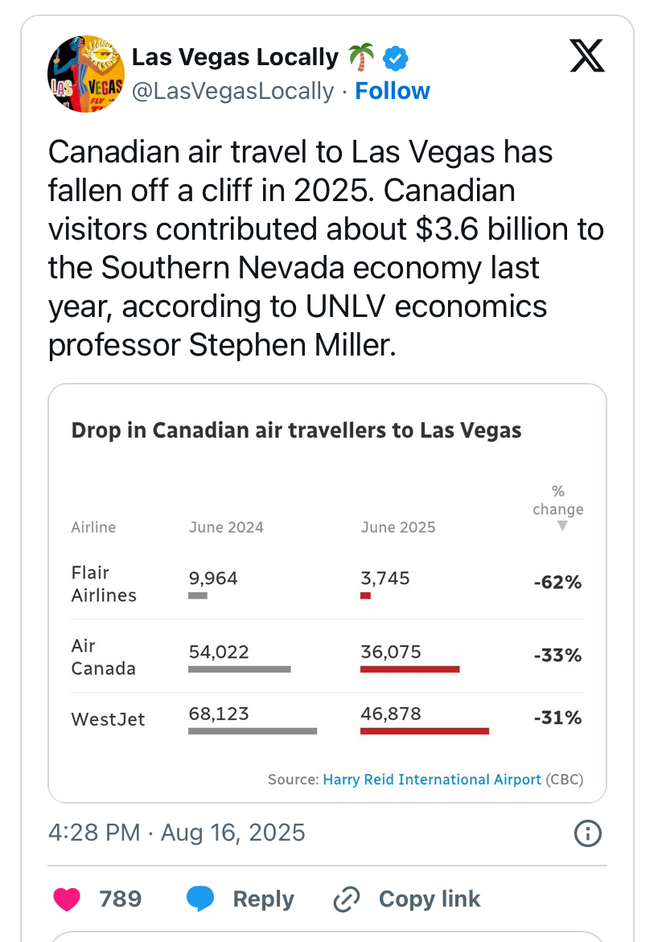Like the tweet with heart icon

pyautogui.click(x=67, y=899)
